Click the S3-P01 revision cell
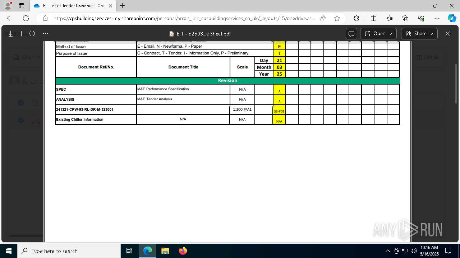 coord(279,110)
